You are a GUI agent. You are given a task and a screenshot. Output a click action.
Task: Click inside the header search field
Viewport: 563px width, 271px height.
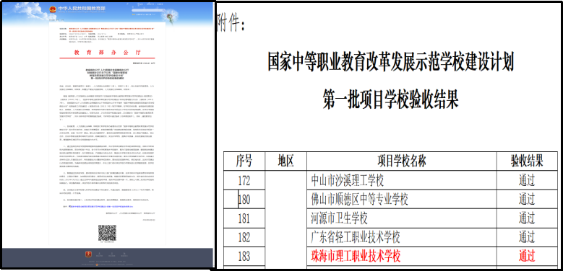click(x=147, y=10)
